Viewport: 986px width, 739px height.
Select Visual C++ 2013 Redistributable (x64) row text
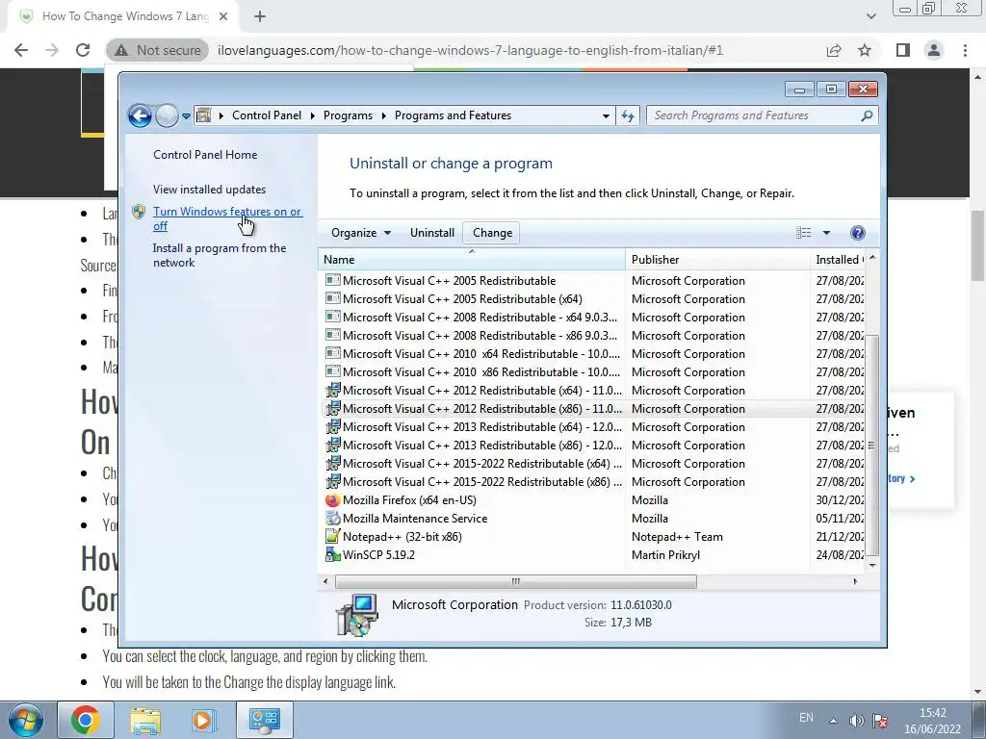click(482, 426)
